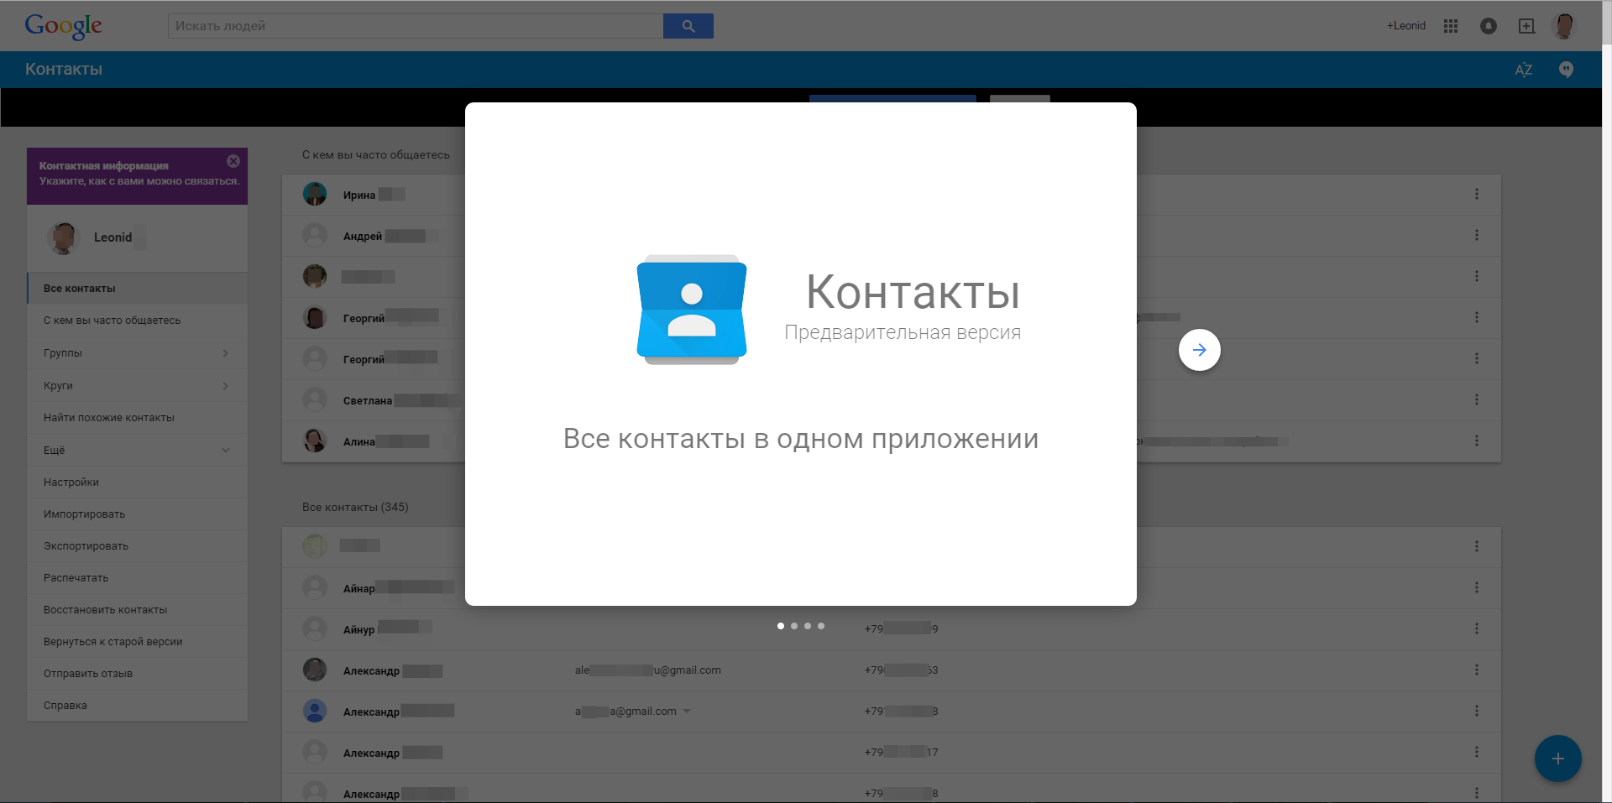This screenshot has height=803, width=1612.
Task: Open Справка in sidebar
Action: click(137, 706)
